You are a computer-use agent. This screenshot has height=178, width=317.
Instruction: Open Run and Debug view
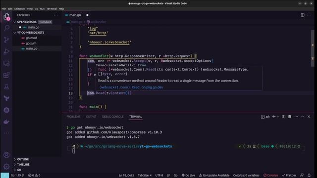click(6, 51)
